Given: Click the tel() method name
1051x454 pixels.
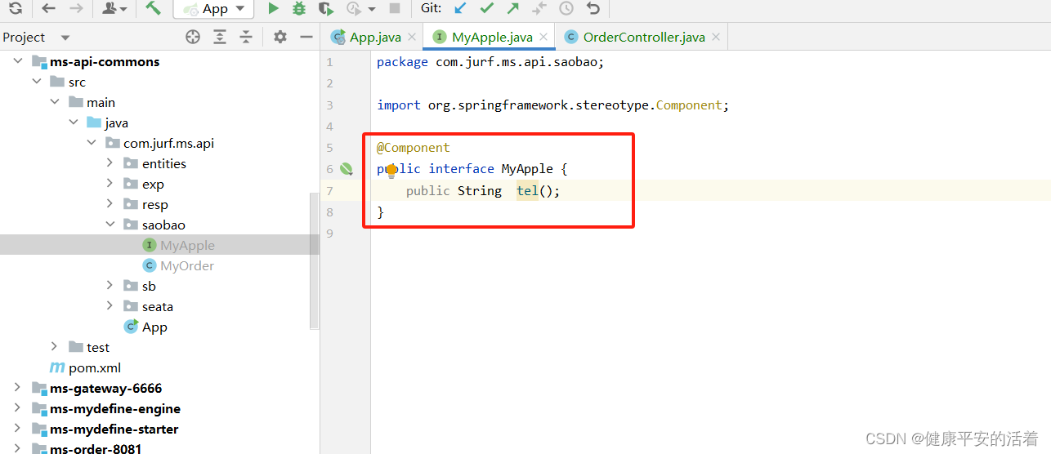Looking at the screenshot, I should [x=526, y=190].
